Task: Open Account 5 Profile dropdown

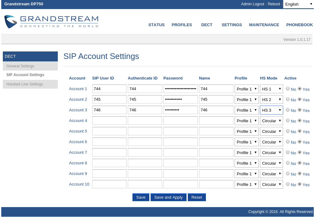Action: point(247,131)
